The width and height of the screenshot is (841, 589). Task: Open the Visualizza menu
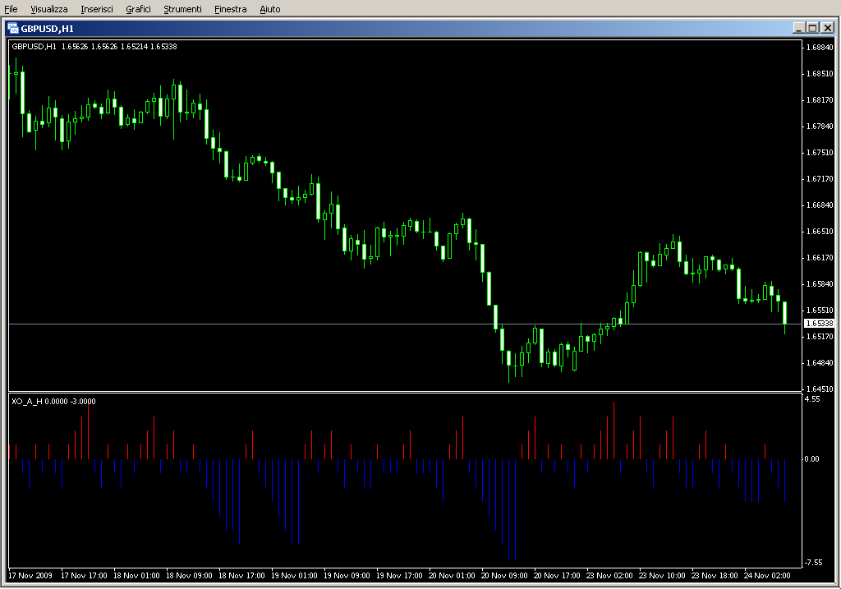tap(49, 9)
